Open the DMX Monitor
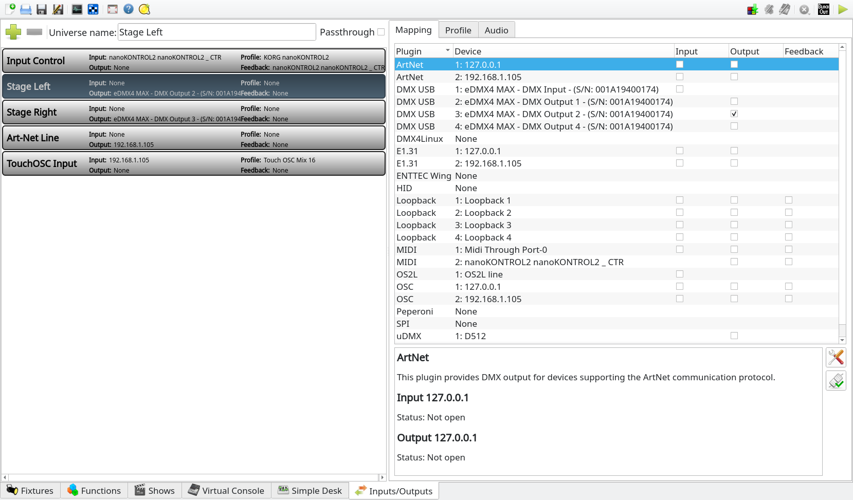This screenshot has height=500, width=853. tap(77, 9)
